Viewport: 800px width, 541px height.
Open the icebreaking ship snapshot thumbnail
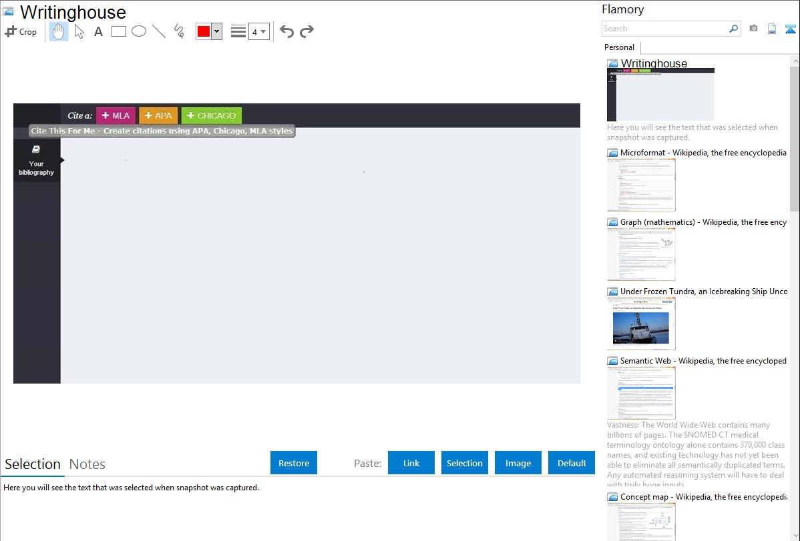coord(641,324)
